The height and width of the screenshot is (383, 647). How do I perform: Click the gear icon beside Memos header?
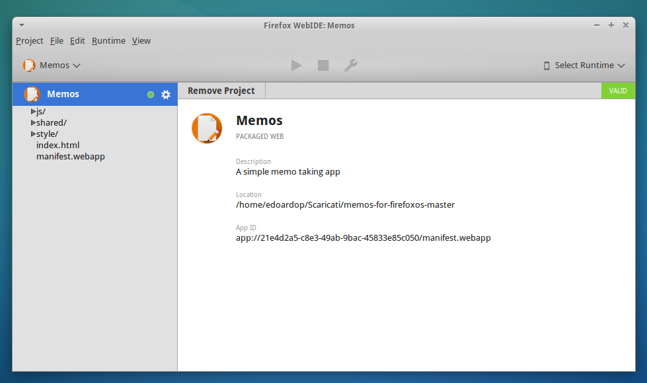166,95
